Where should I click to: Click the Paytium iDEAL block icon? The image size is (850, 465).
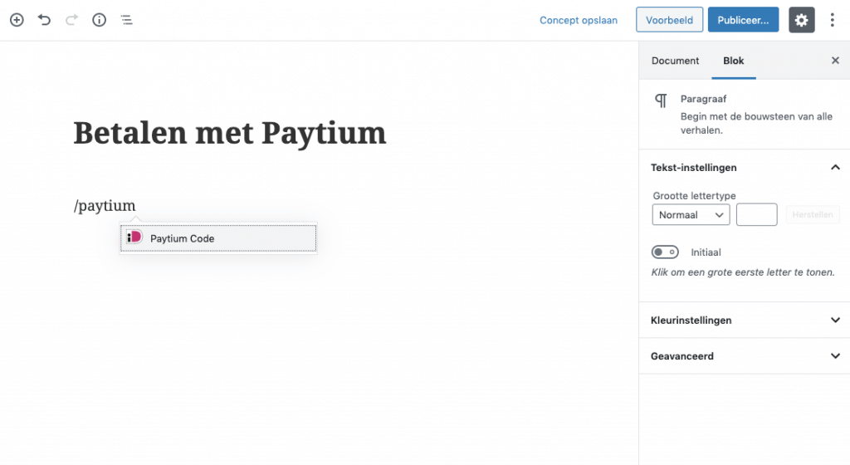(134, 237)
